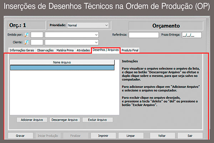
Task: Open the Produto Final tab
Action: pyautogui.click(x=130, y=50)
